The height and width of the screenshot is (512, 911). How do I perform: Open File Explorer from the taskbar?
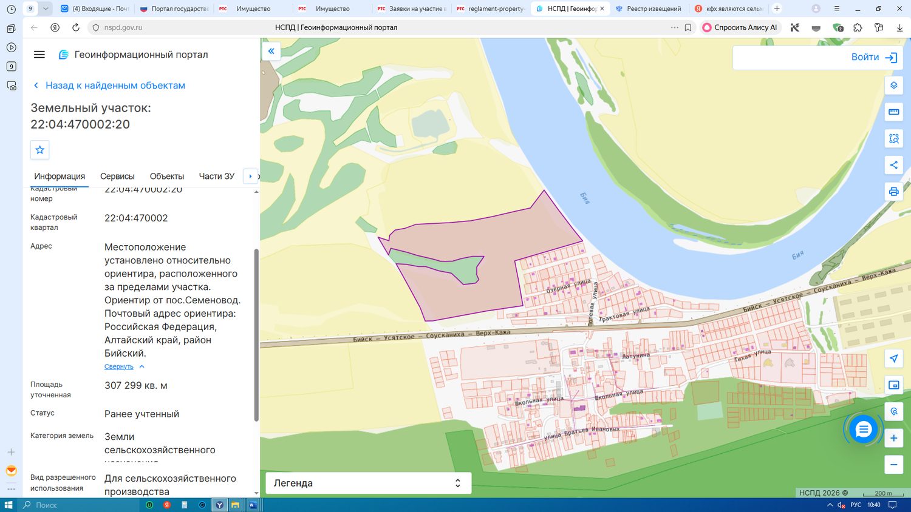[x=235, y=505]
